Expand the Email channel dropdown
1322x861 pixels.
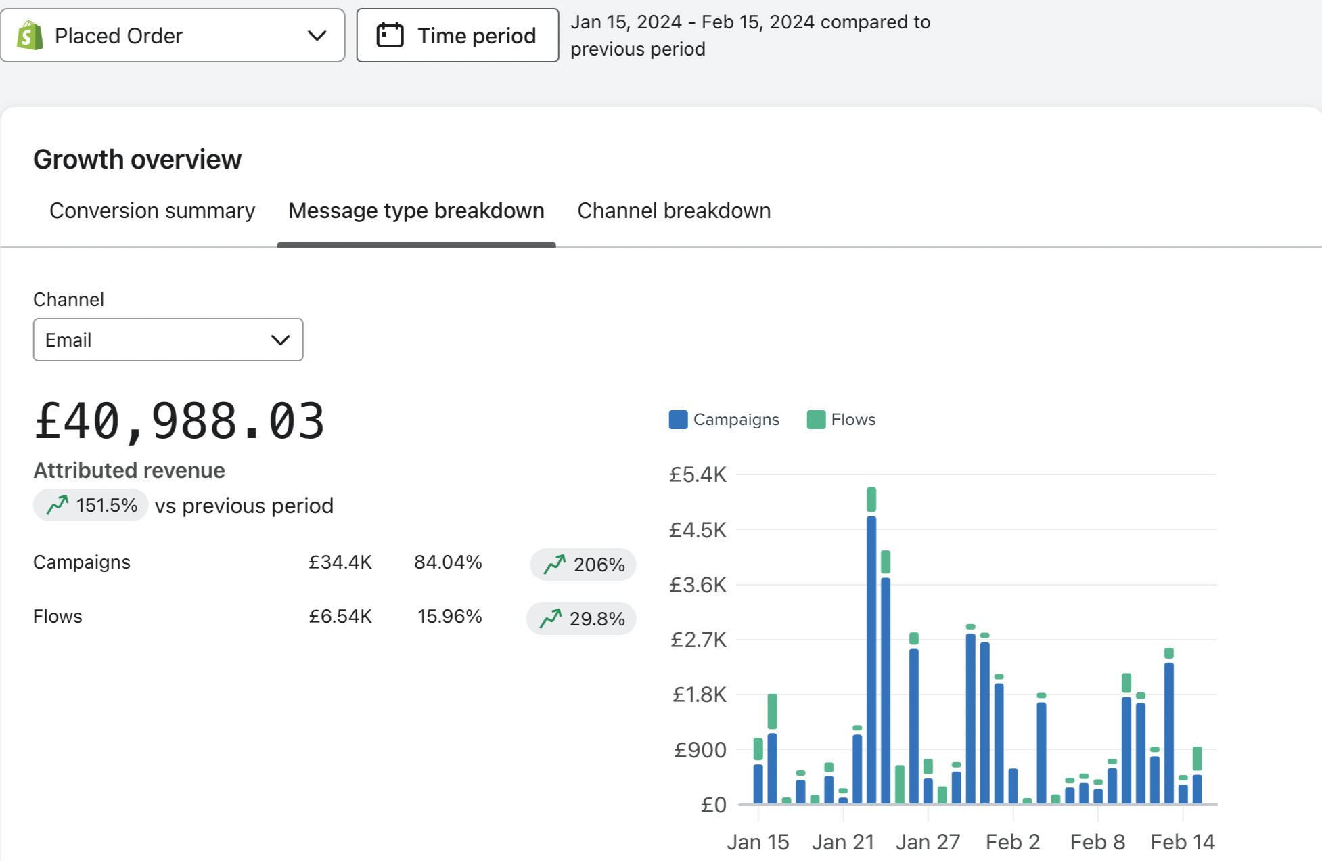pos(168,340)
